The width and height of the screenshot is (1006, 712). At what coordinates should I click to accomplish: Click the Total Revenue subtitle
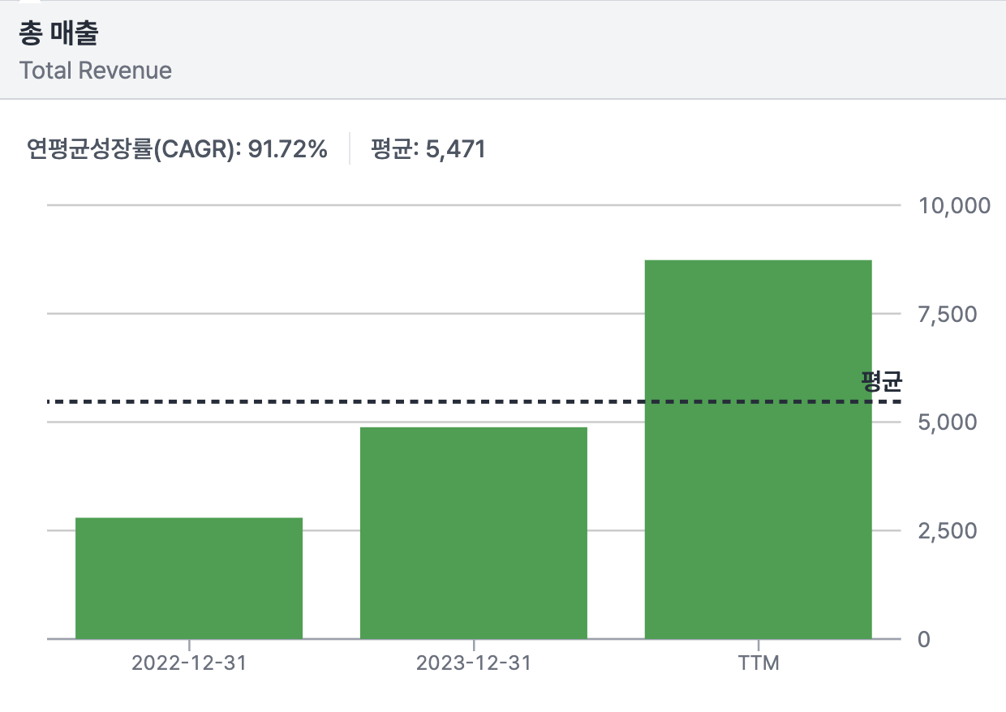point(96,71)
